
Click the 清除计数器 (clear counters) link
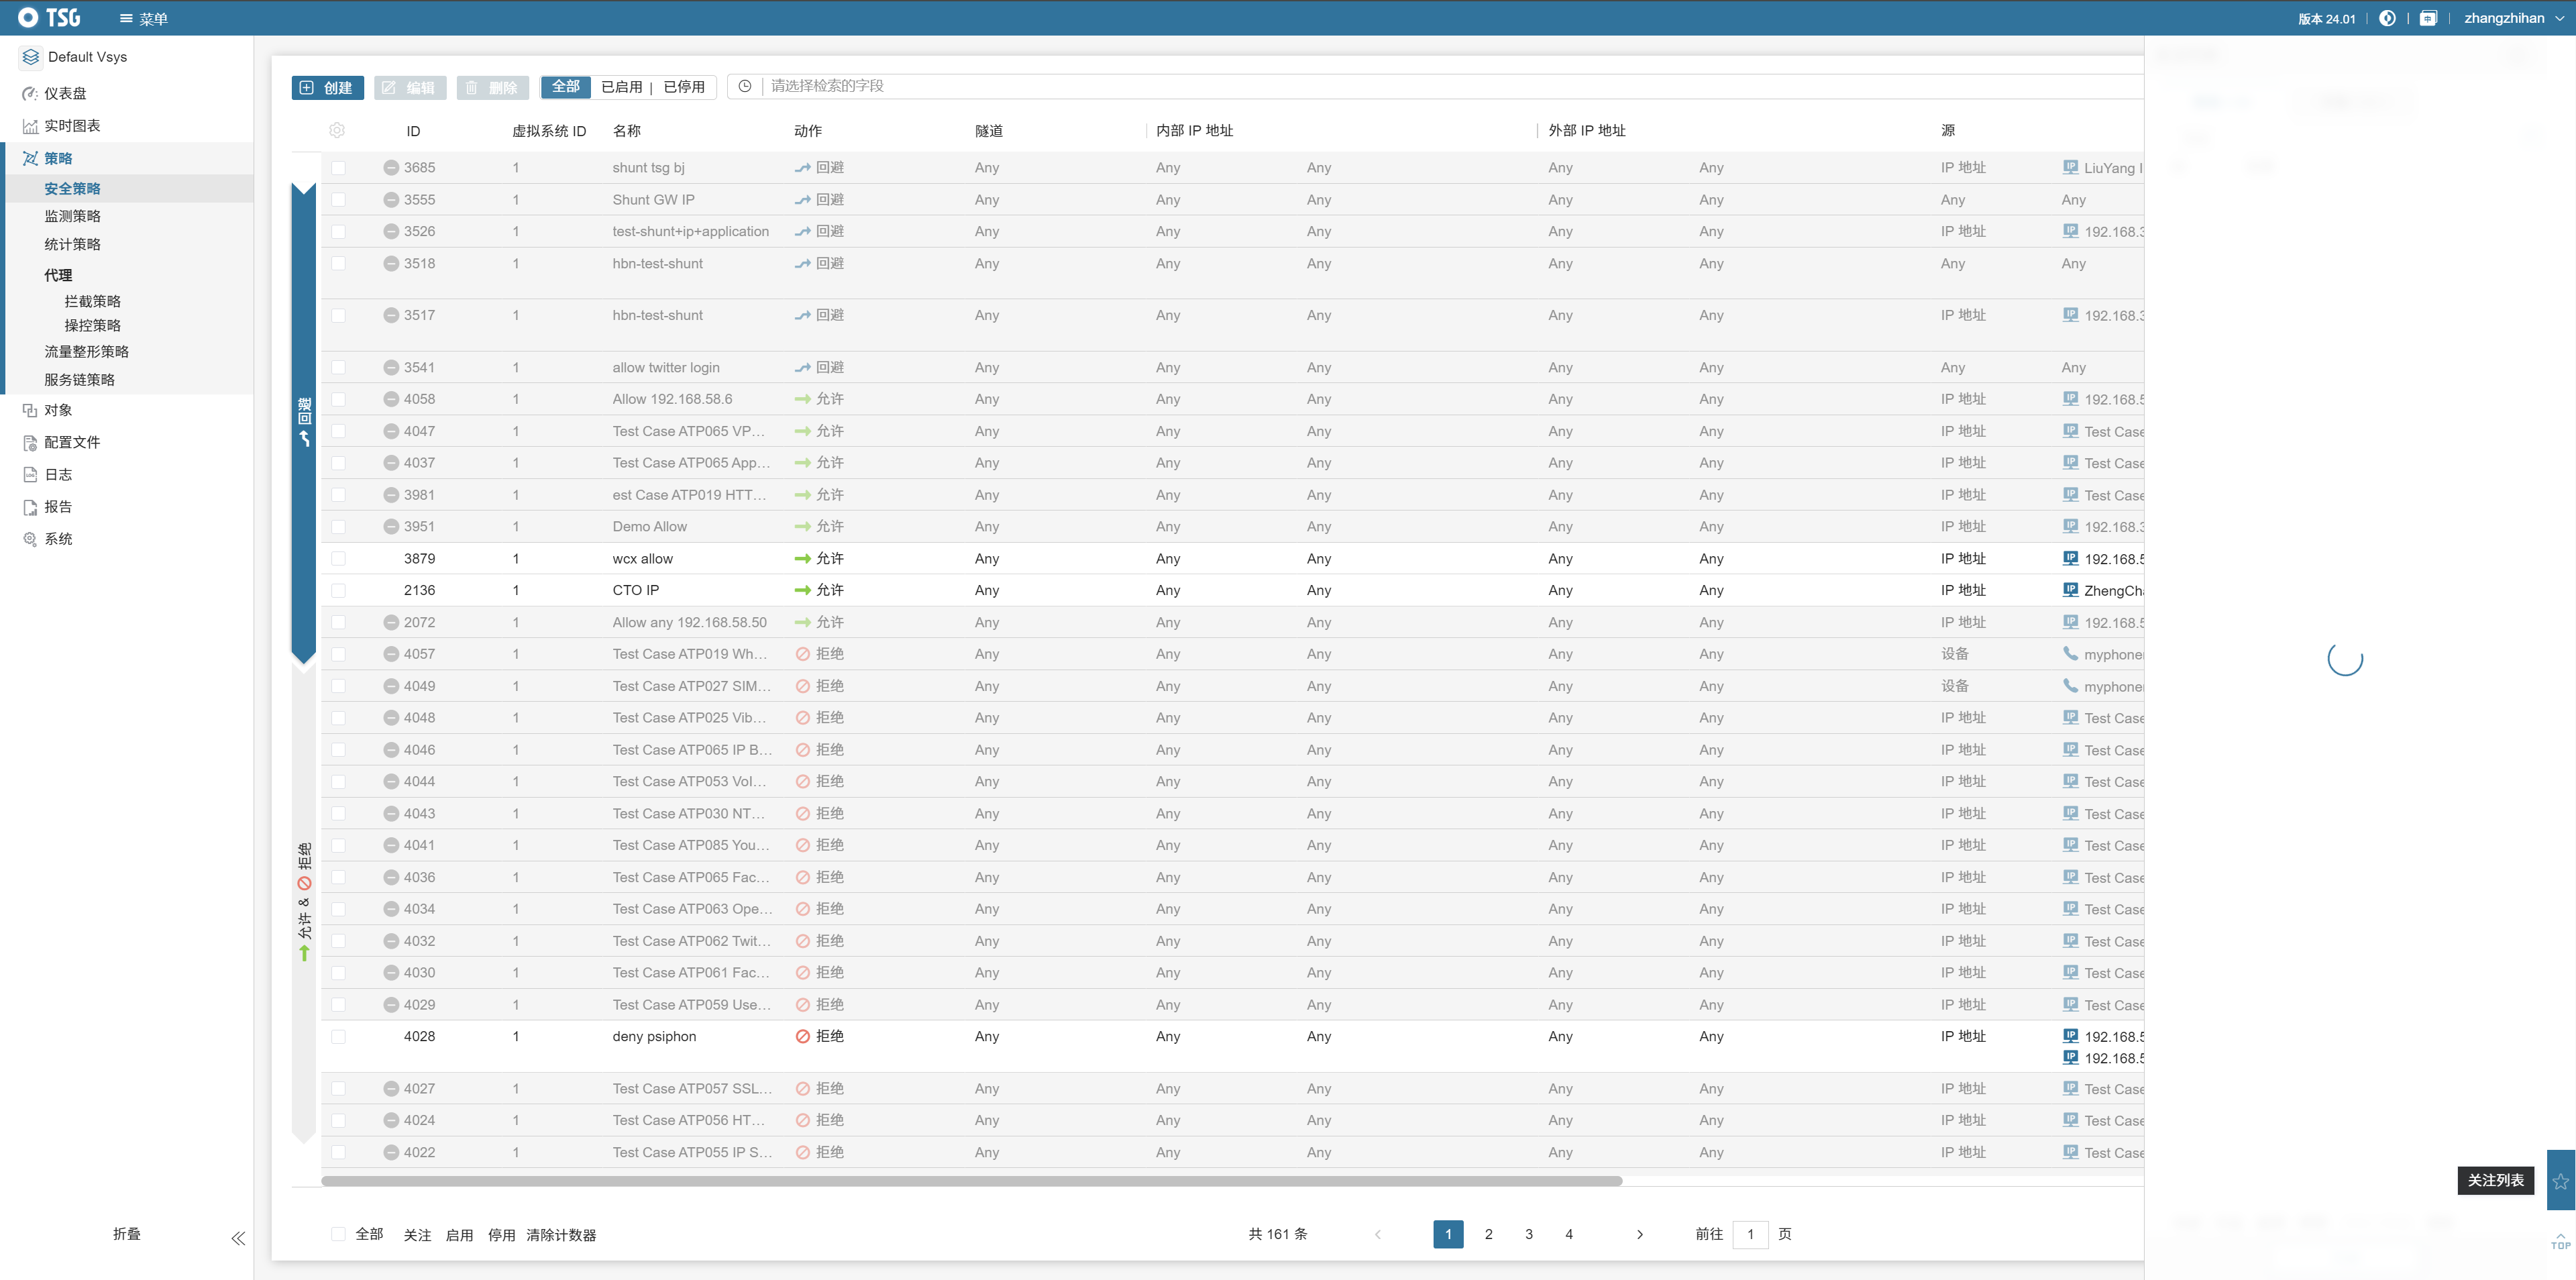561,1235
